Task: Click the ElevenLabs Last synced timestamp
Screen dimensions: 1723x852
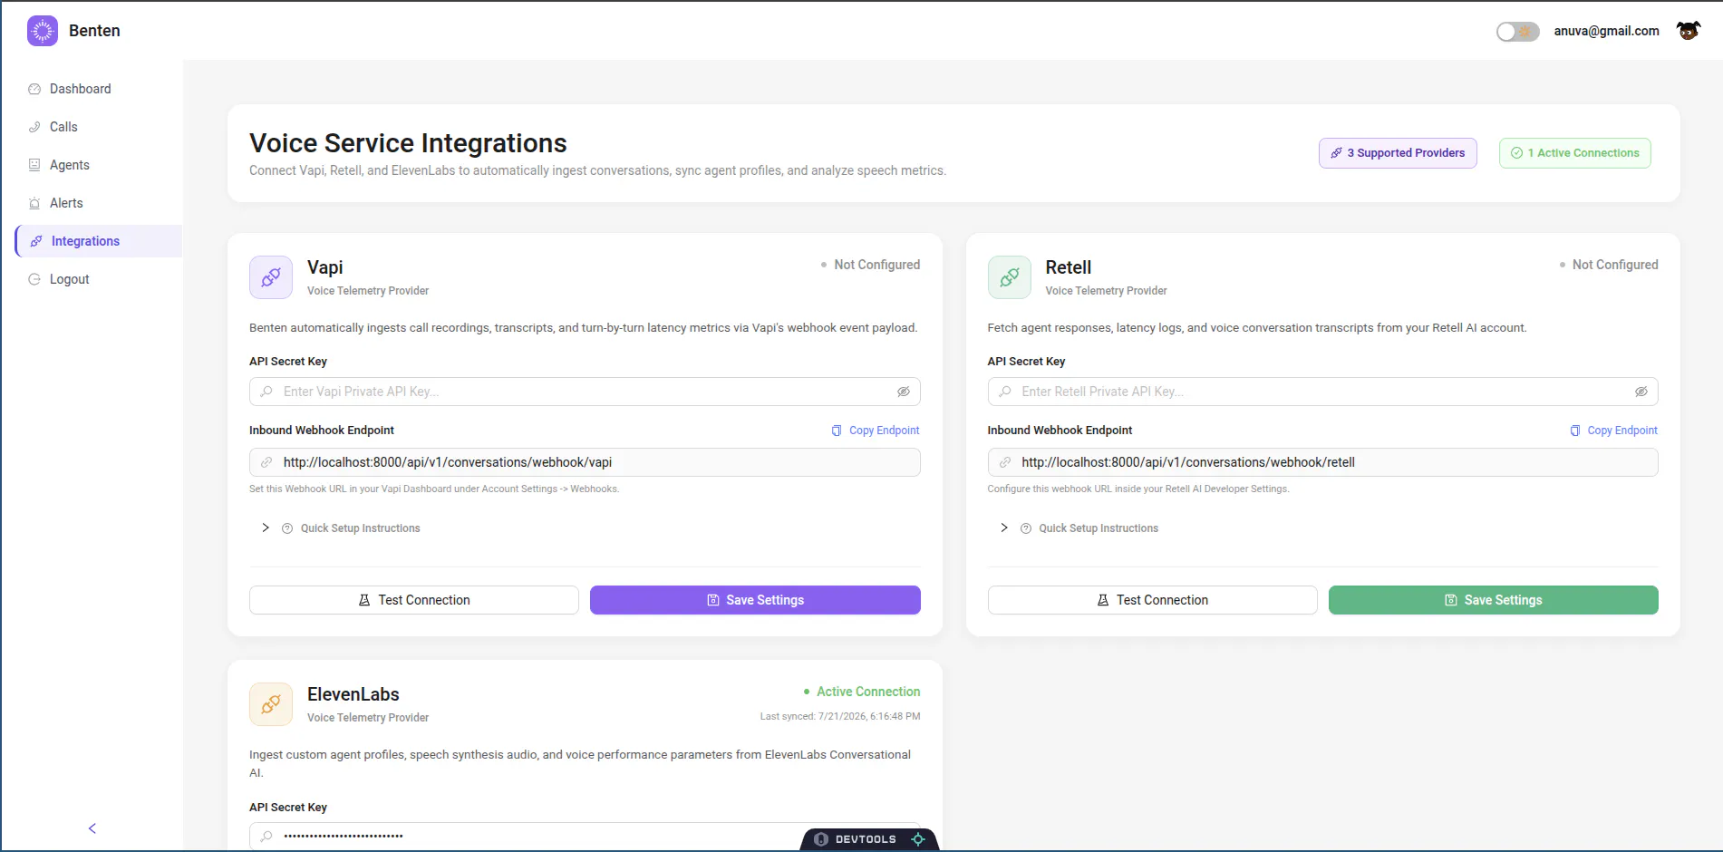Action: tap(840, 716)
